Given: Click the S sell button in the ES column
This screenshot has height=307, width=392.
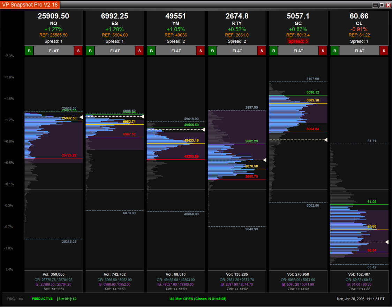Looking at the screenshot, I should 140,51.
